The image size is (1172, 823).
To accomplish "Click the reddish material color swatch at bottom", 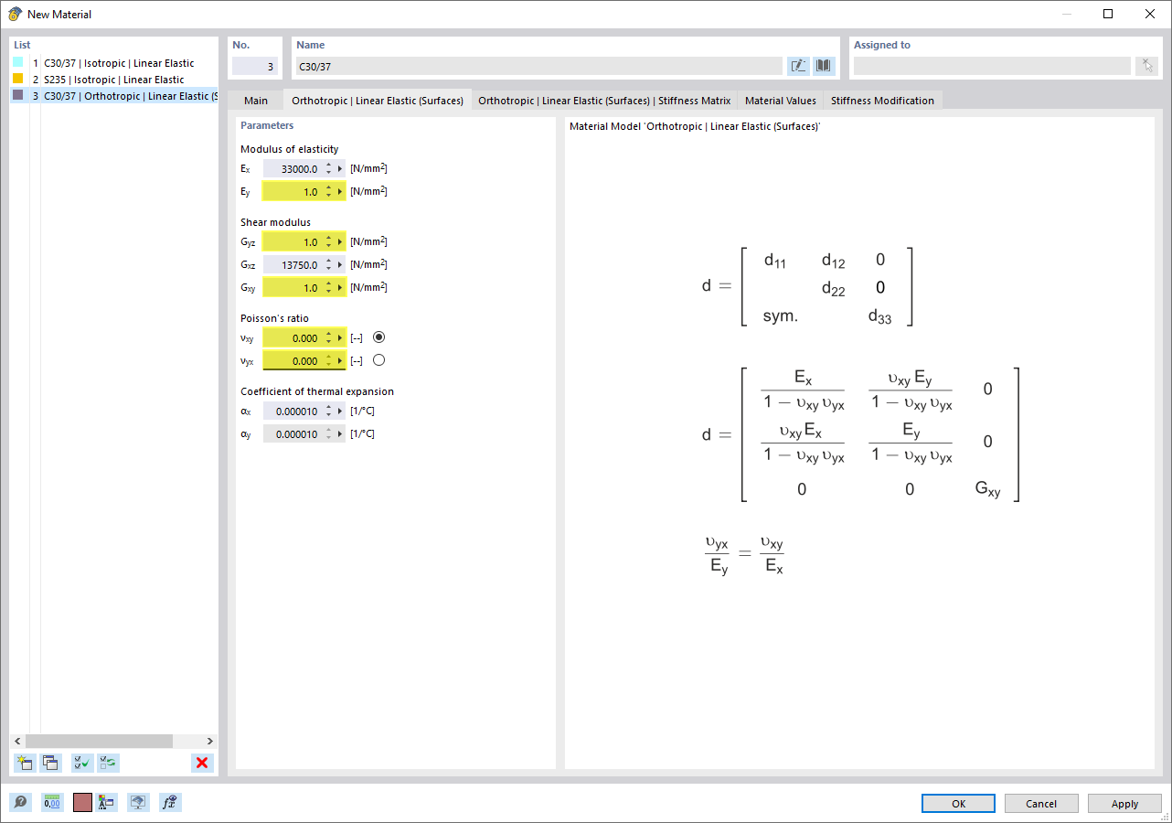I will pyautogui.click(x=82, y=802).
